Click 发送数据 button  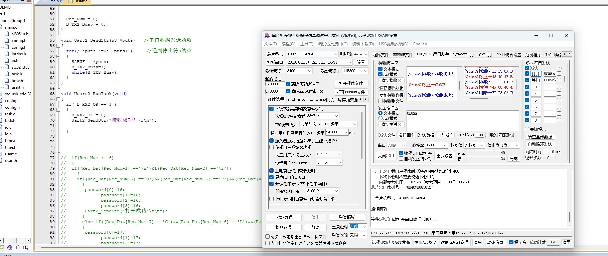tap(426, 135)
